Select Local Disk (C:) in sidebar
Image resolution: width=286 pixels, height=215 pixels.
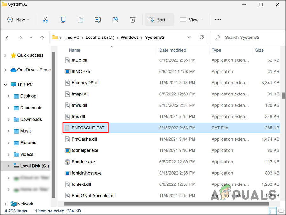[34, 166]
